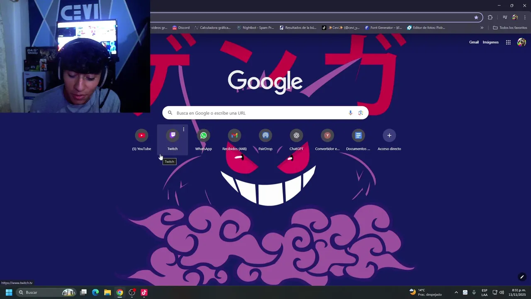Open the volume speaker tray icon
The height and width of the screenshot is (299, 531).
[502, 292]
